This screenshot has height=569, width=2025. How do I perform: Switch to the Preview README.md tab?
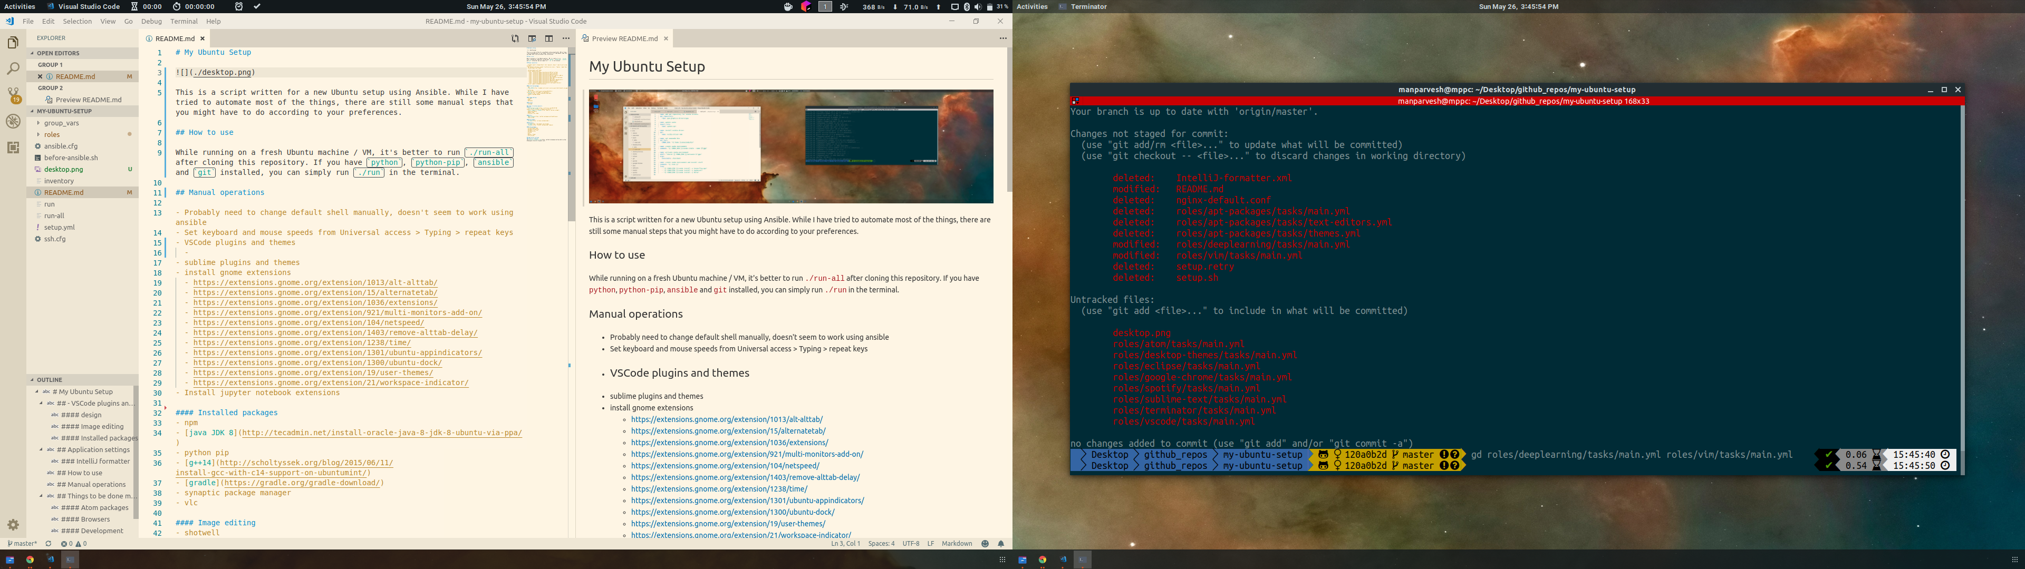click(x=624, y=38)
